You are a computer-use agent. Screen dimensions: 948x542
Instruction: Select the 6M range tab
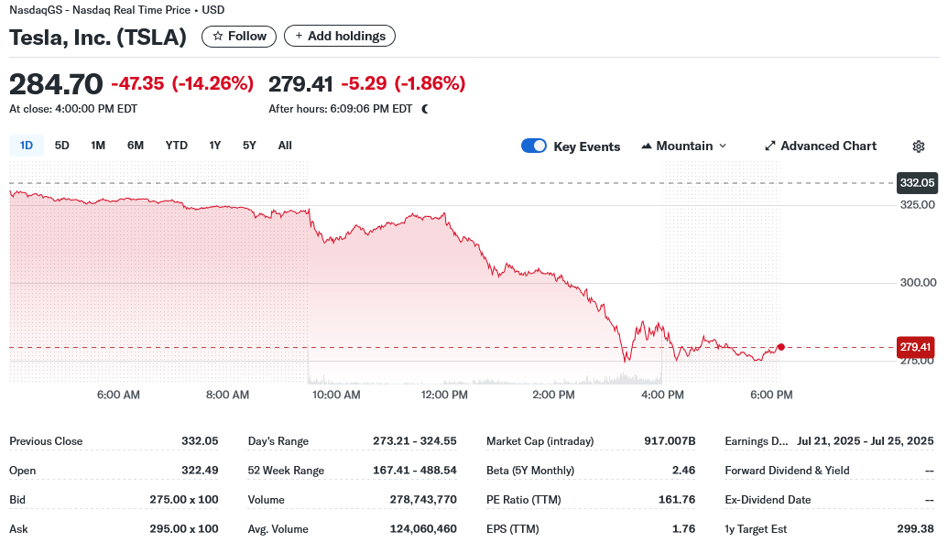pos(136,146)
